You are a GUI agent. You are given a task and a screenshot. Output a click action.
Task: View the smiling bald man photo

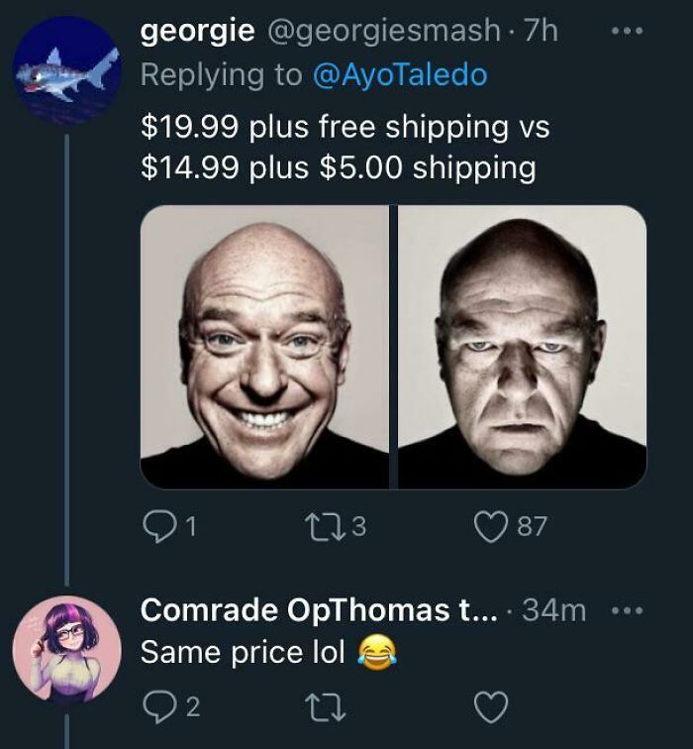tap(265, 347)
